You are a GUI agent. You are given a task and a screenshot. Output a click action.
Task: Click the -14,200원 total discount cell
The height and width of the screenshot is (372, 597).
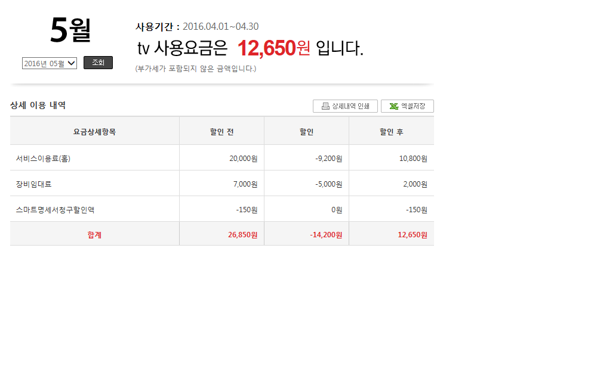[x=326, y=235]
